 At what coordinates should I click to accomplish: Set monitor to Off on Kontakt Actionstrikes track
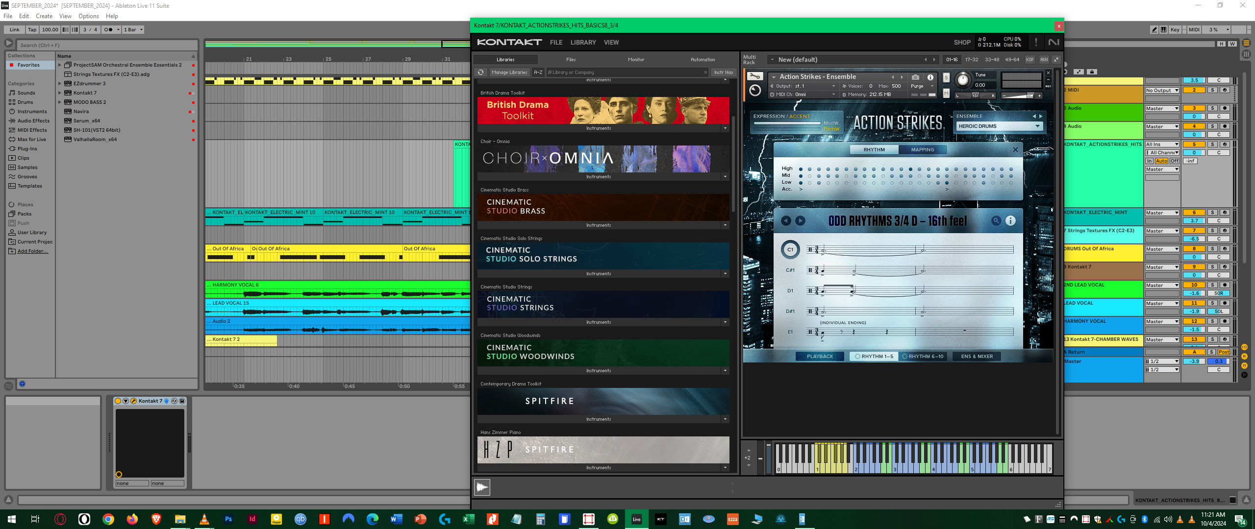point(1175,161)
